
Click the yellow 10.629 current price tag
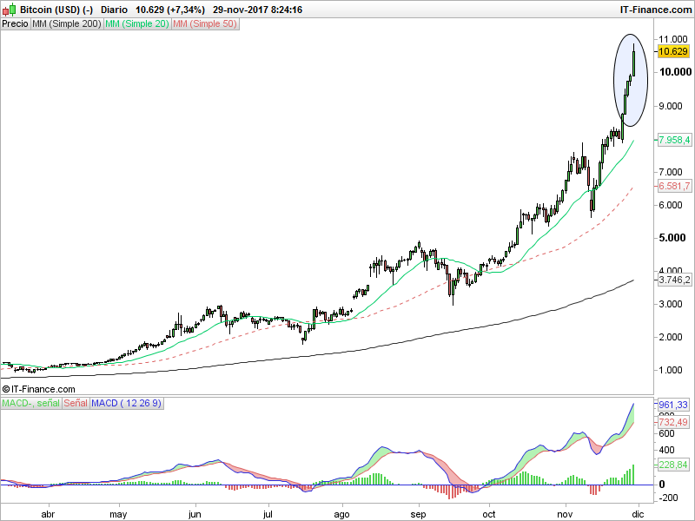click(x=673, y=51)
